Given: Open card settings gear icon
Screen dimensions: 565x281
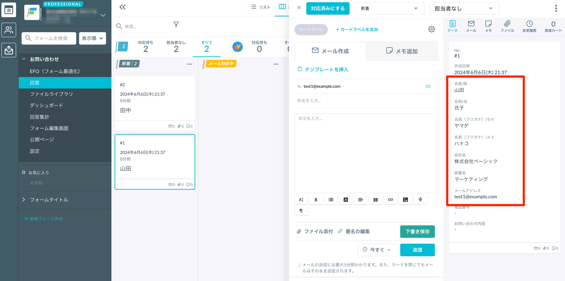Looking at the screenshot, I should (x=431, y=29).
